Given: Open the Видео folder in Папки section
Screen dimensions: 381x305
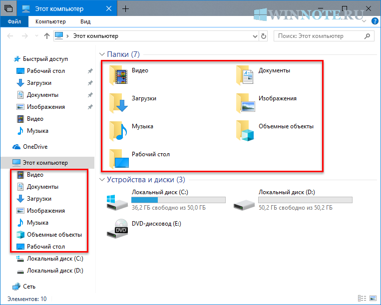Looking at the screenshot, I should point(129,75).
